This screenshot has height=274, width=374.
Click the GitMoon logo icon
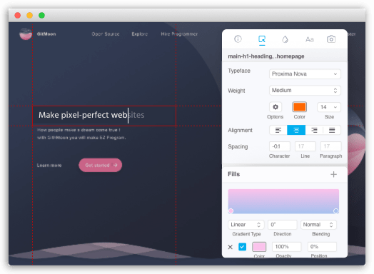tap(26, 34)
